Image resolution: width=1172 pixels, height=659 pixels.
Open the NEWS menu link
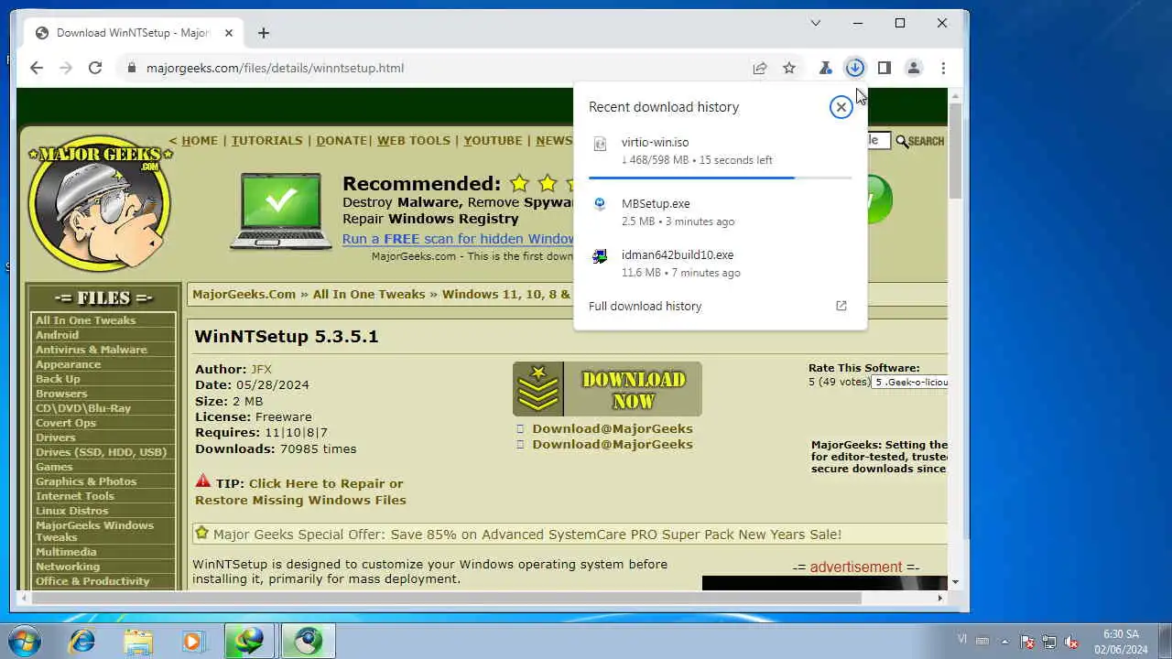pos(554,140)
